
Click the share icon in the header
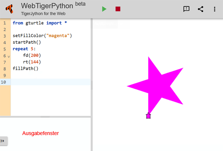click(201, 9)
